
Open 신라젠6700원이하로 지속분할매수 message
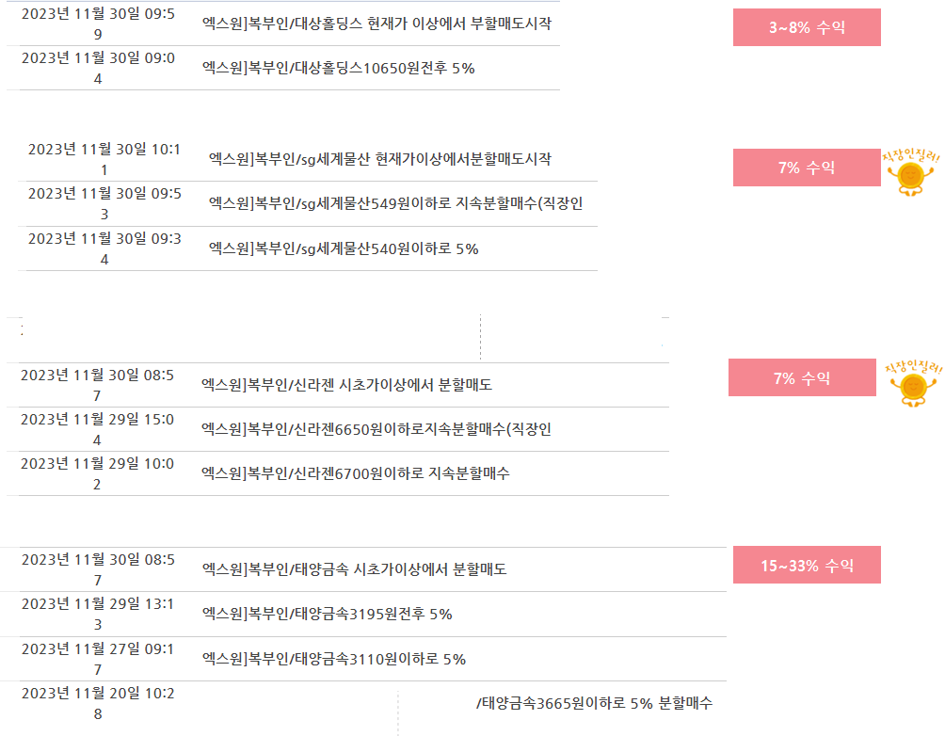point(356,473)
